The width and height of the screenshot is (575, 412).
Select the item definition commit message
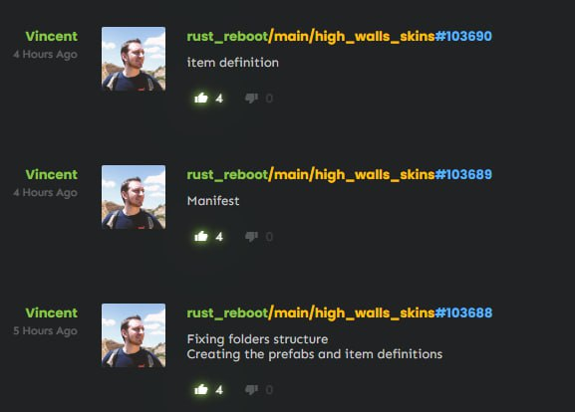233,63
